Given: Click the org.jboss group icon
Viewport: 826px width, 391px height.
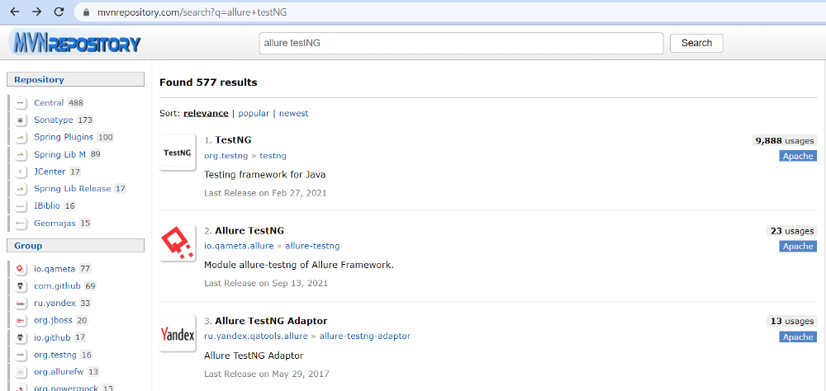Looking at the screenshot, I should [x=21, y=321].
